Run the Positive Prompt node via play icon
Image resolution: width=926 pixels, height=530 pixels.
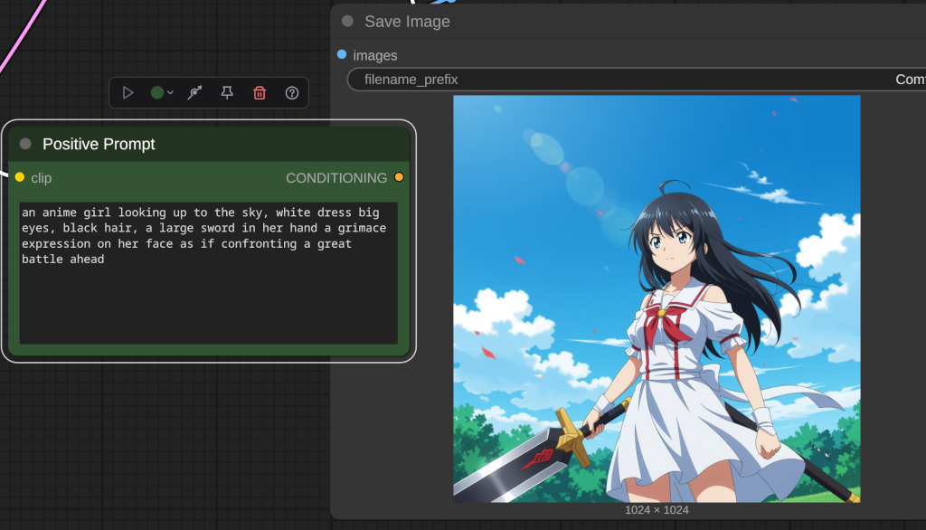tap(128, 92)
